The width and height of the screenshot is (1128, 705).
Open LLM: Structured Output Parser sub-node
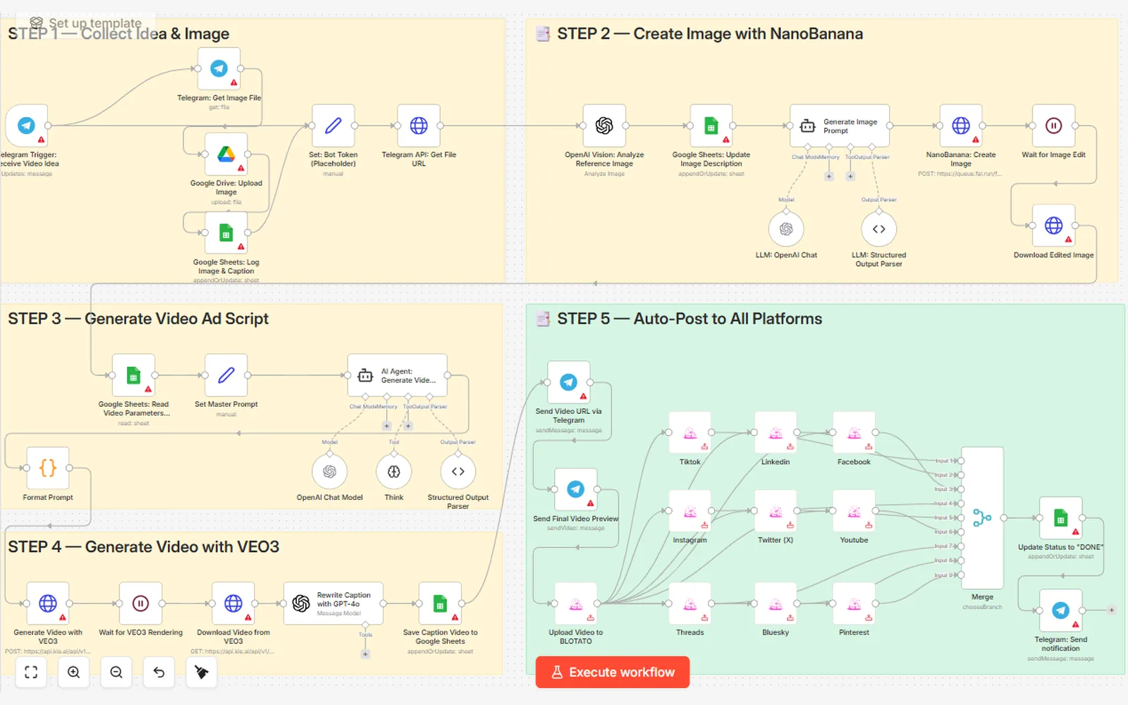[x=879, y=229]
